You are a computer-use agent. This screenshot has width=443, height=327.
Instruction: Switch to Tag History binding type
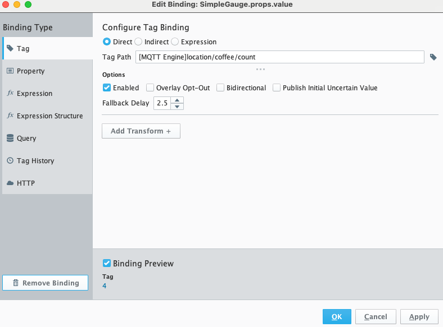tap(47, 160)
